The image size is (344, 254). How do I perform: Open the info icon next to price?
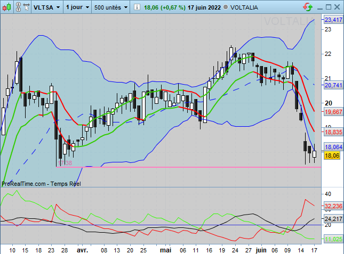[137, 7]
